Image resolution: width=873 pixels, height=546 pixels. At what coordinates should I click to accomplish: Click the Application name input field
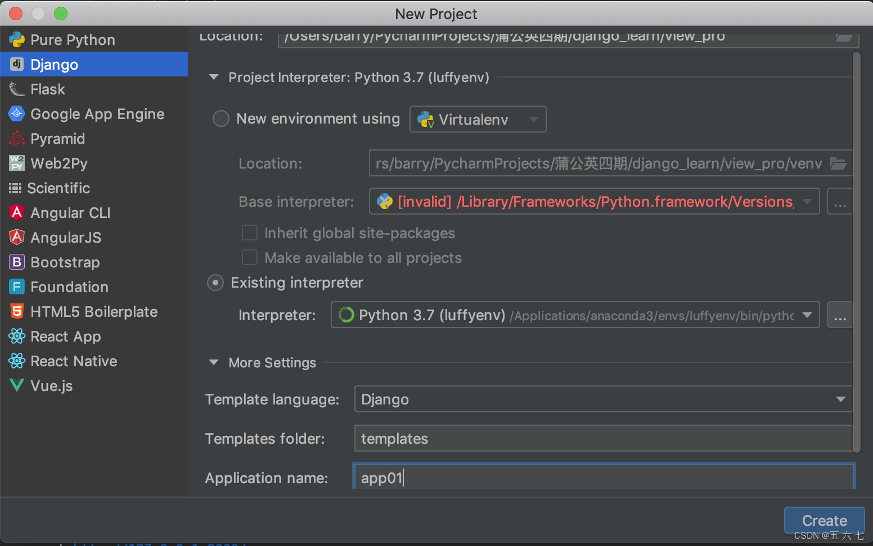(x=604, y=476)
